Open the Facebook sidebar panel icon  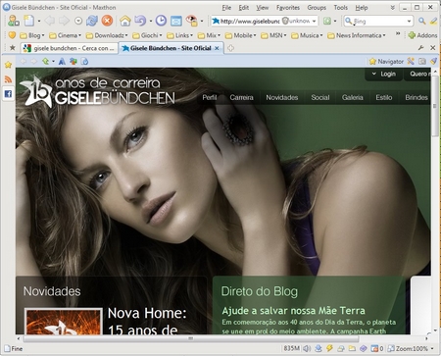pos(8,94)
